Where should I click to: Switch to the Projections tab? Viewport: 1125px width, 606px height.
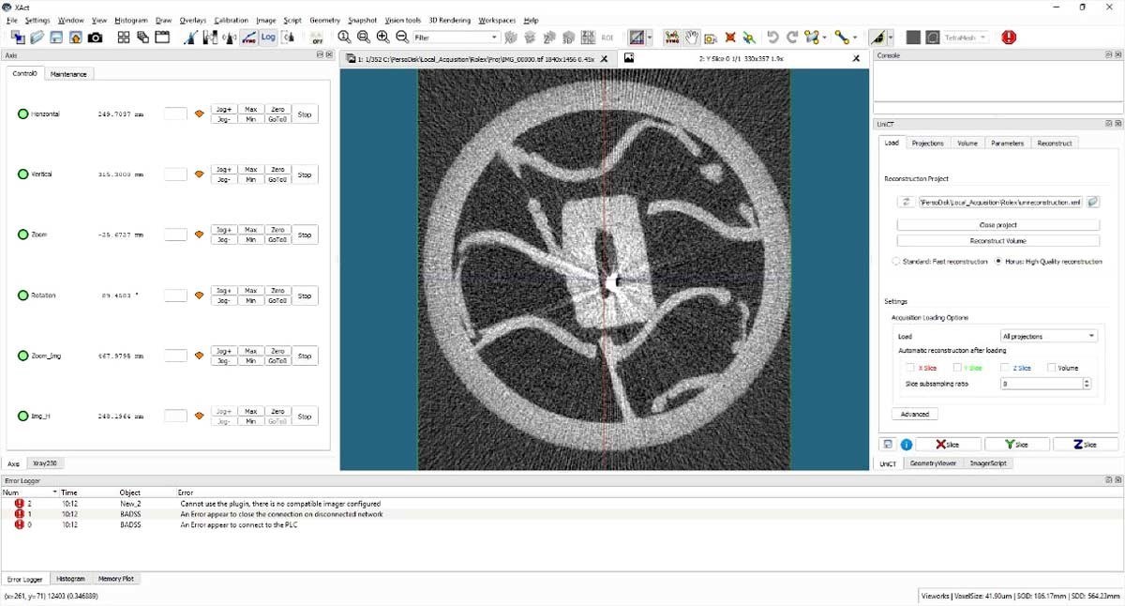(x=928, y=143)
